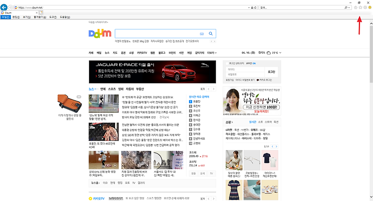Go to previous news page next to 1/8
This screenshot has width=373, height=201.
pyautogui.click(x=209, y=89)
